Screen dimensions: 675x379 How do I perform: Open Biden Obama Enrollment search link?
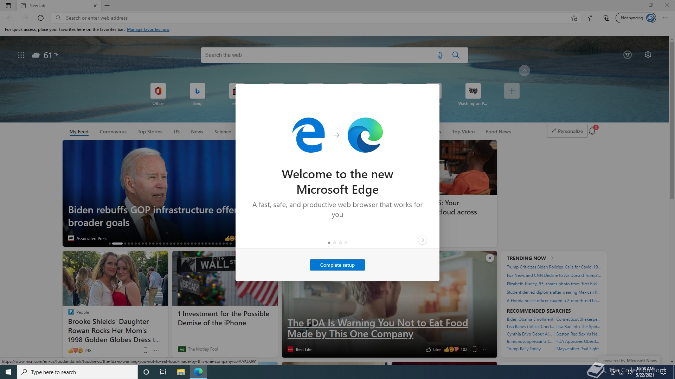[530, 319]
